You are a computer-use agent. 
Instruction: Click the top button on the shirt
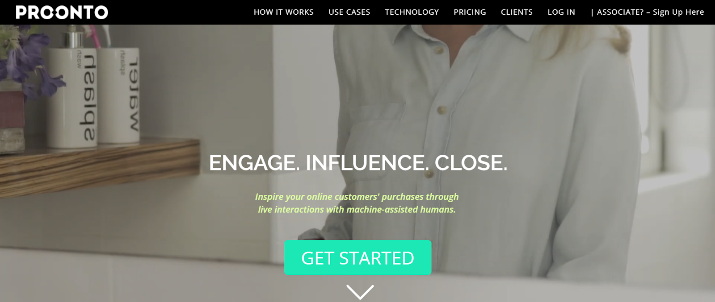[438, 50]
